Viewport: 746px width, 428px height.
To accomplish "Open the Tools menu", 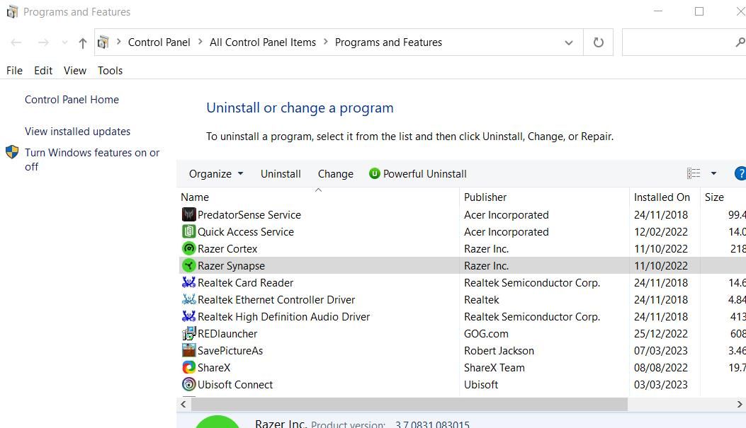I will pyautogui.click(x=110, y=71).
